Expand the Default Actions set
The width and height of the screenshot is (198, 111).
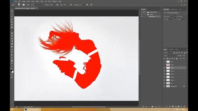(146, 12)
